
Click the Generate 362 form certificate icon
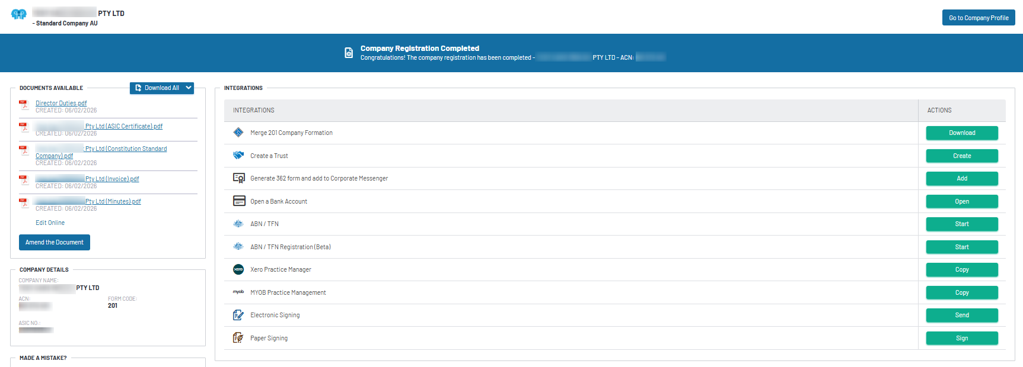[x=239, y=178]
